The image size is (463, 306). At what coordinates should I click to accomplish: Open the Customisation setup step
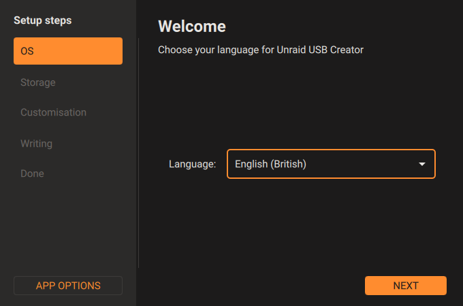pyautogui.click(x=53, y=112)
